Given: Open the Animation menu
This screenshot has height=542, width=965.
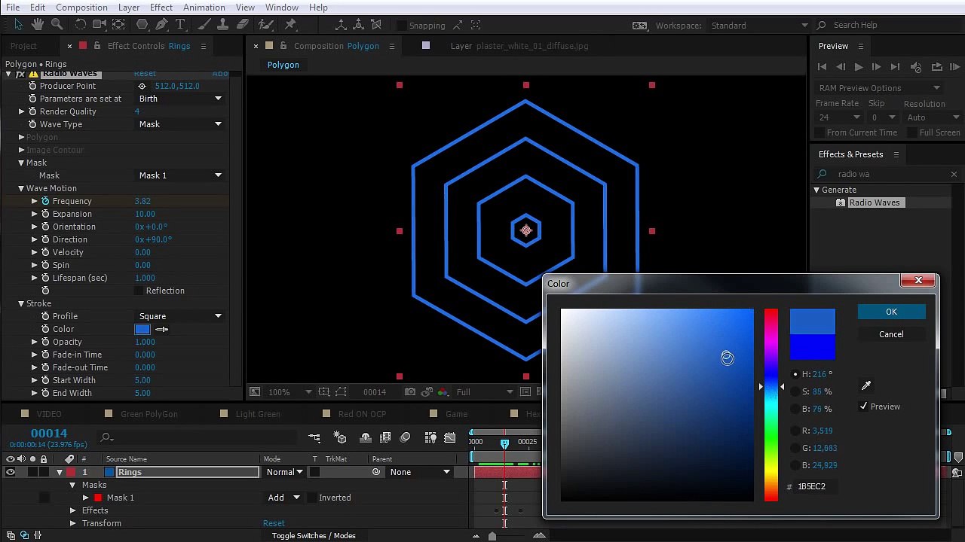Looking at the screenshot, I should (x=204, y=8).
